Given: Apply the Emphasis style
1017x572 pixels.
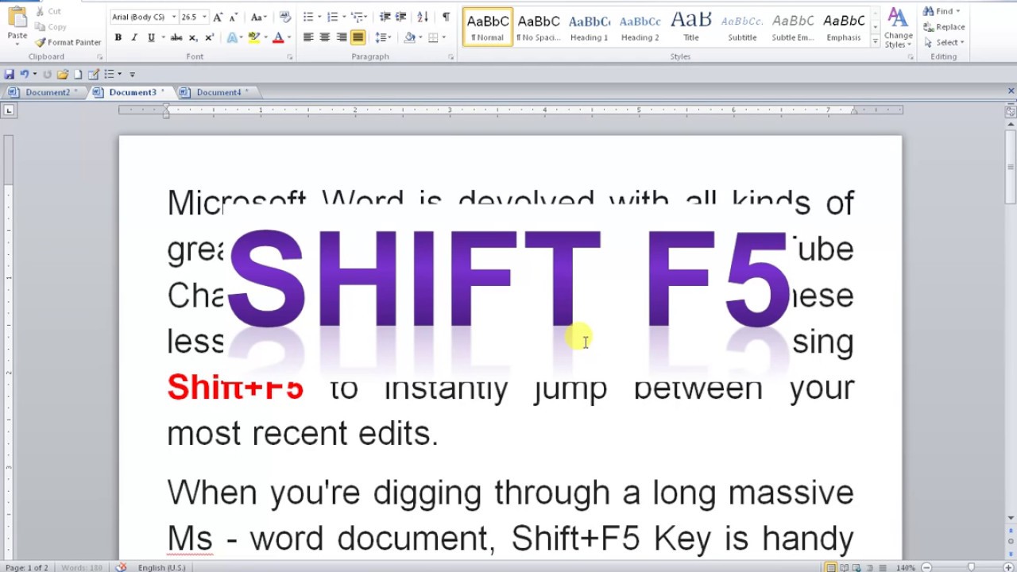Looking at the screenshot, I should pos(843,26).
